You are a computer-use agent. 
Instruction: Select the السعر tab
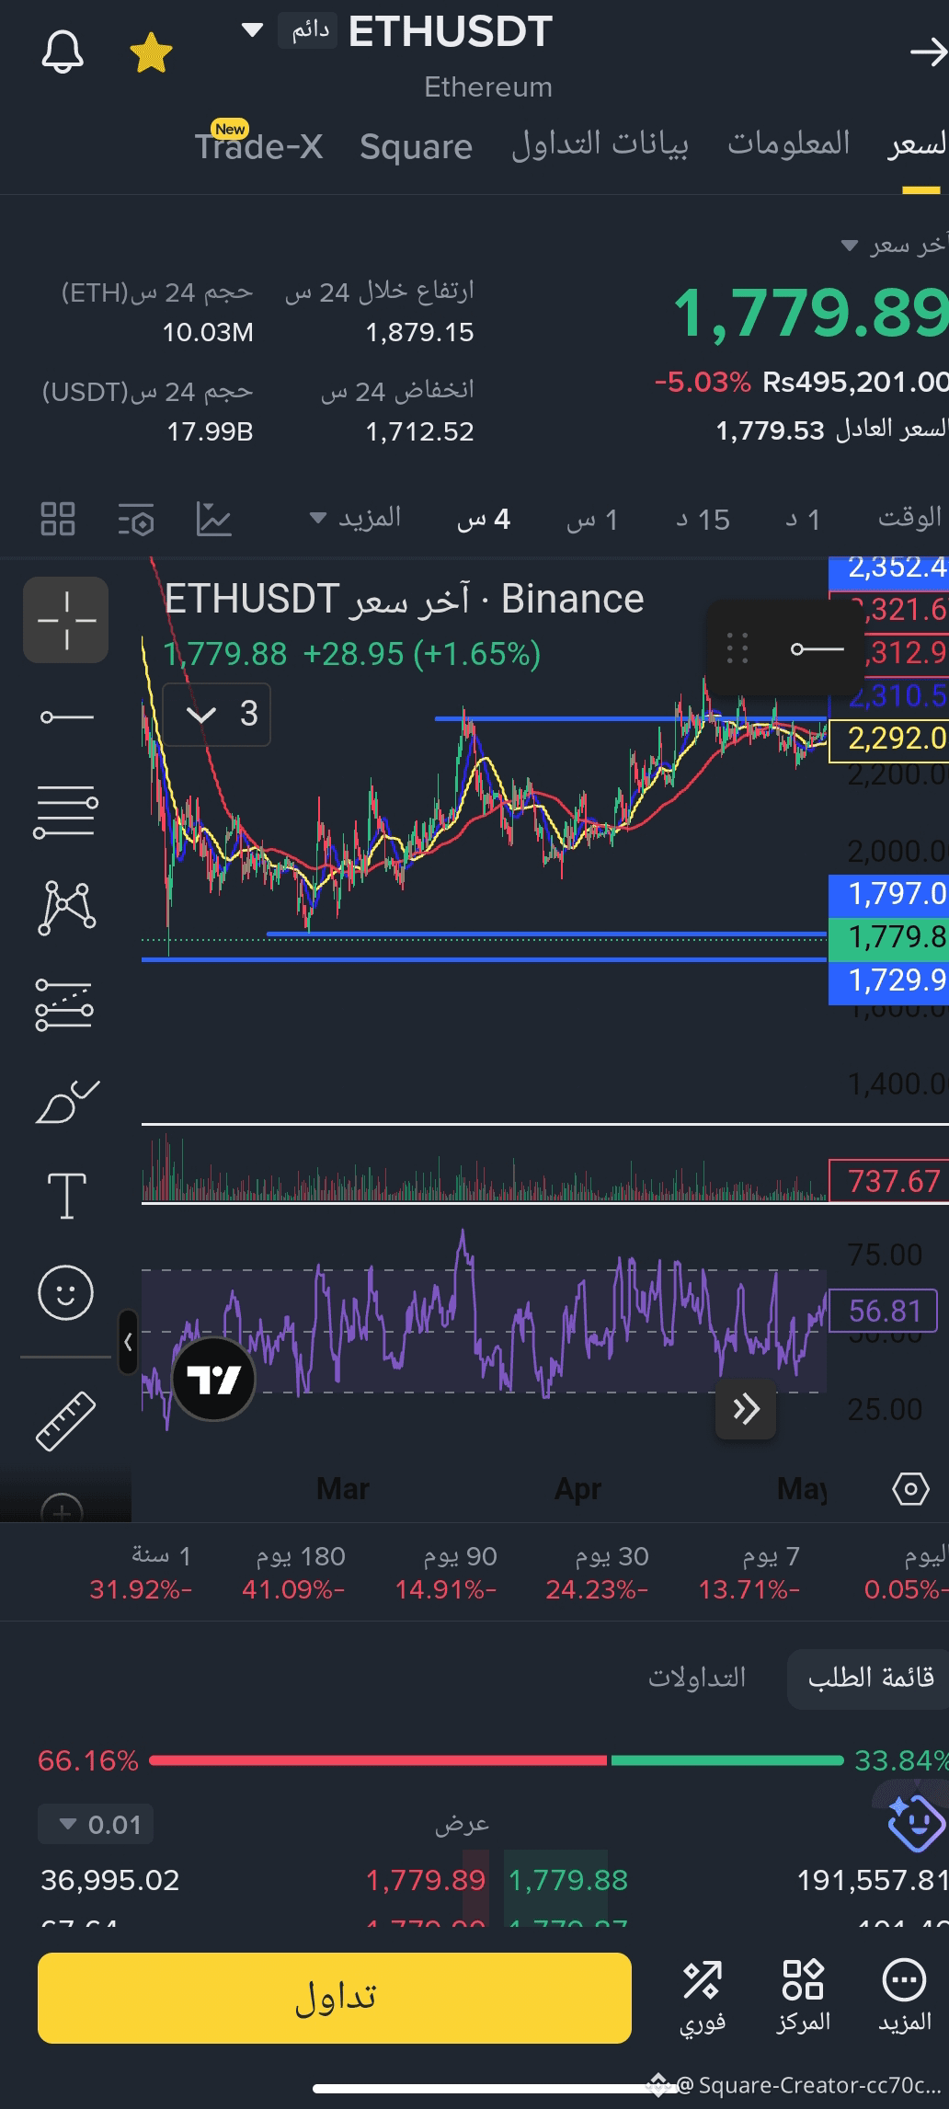(x=919, y=145)
